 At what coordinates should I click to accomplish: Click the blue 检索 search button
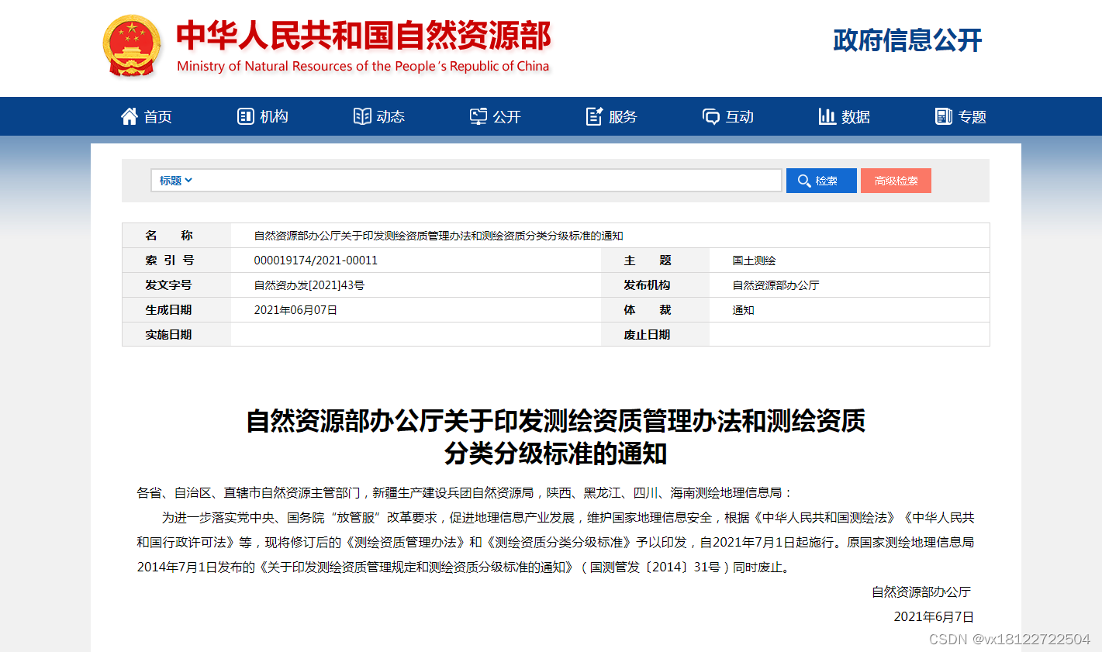coord(821,181)
